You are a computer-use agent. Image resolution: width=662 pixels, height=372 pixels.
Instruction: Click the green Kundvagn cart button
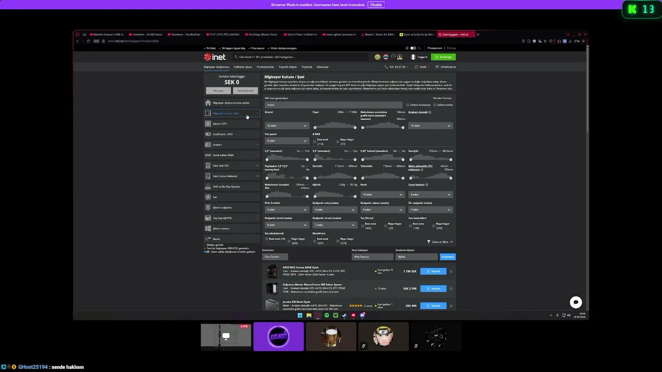(443, 57)
